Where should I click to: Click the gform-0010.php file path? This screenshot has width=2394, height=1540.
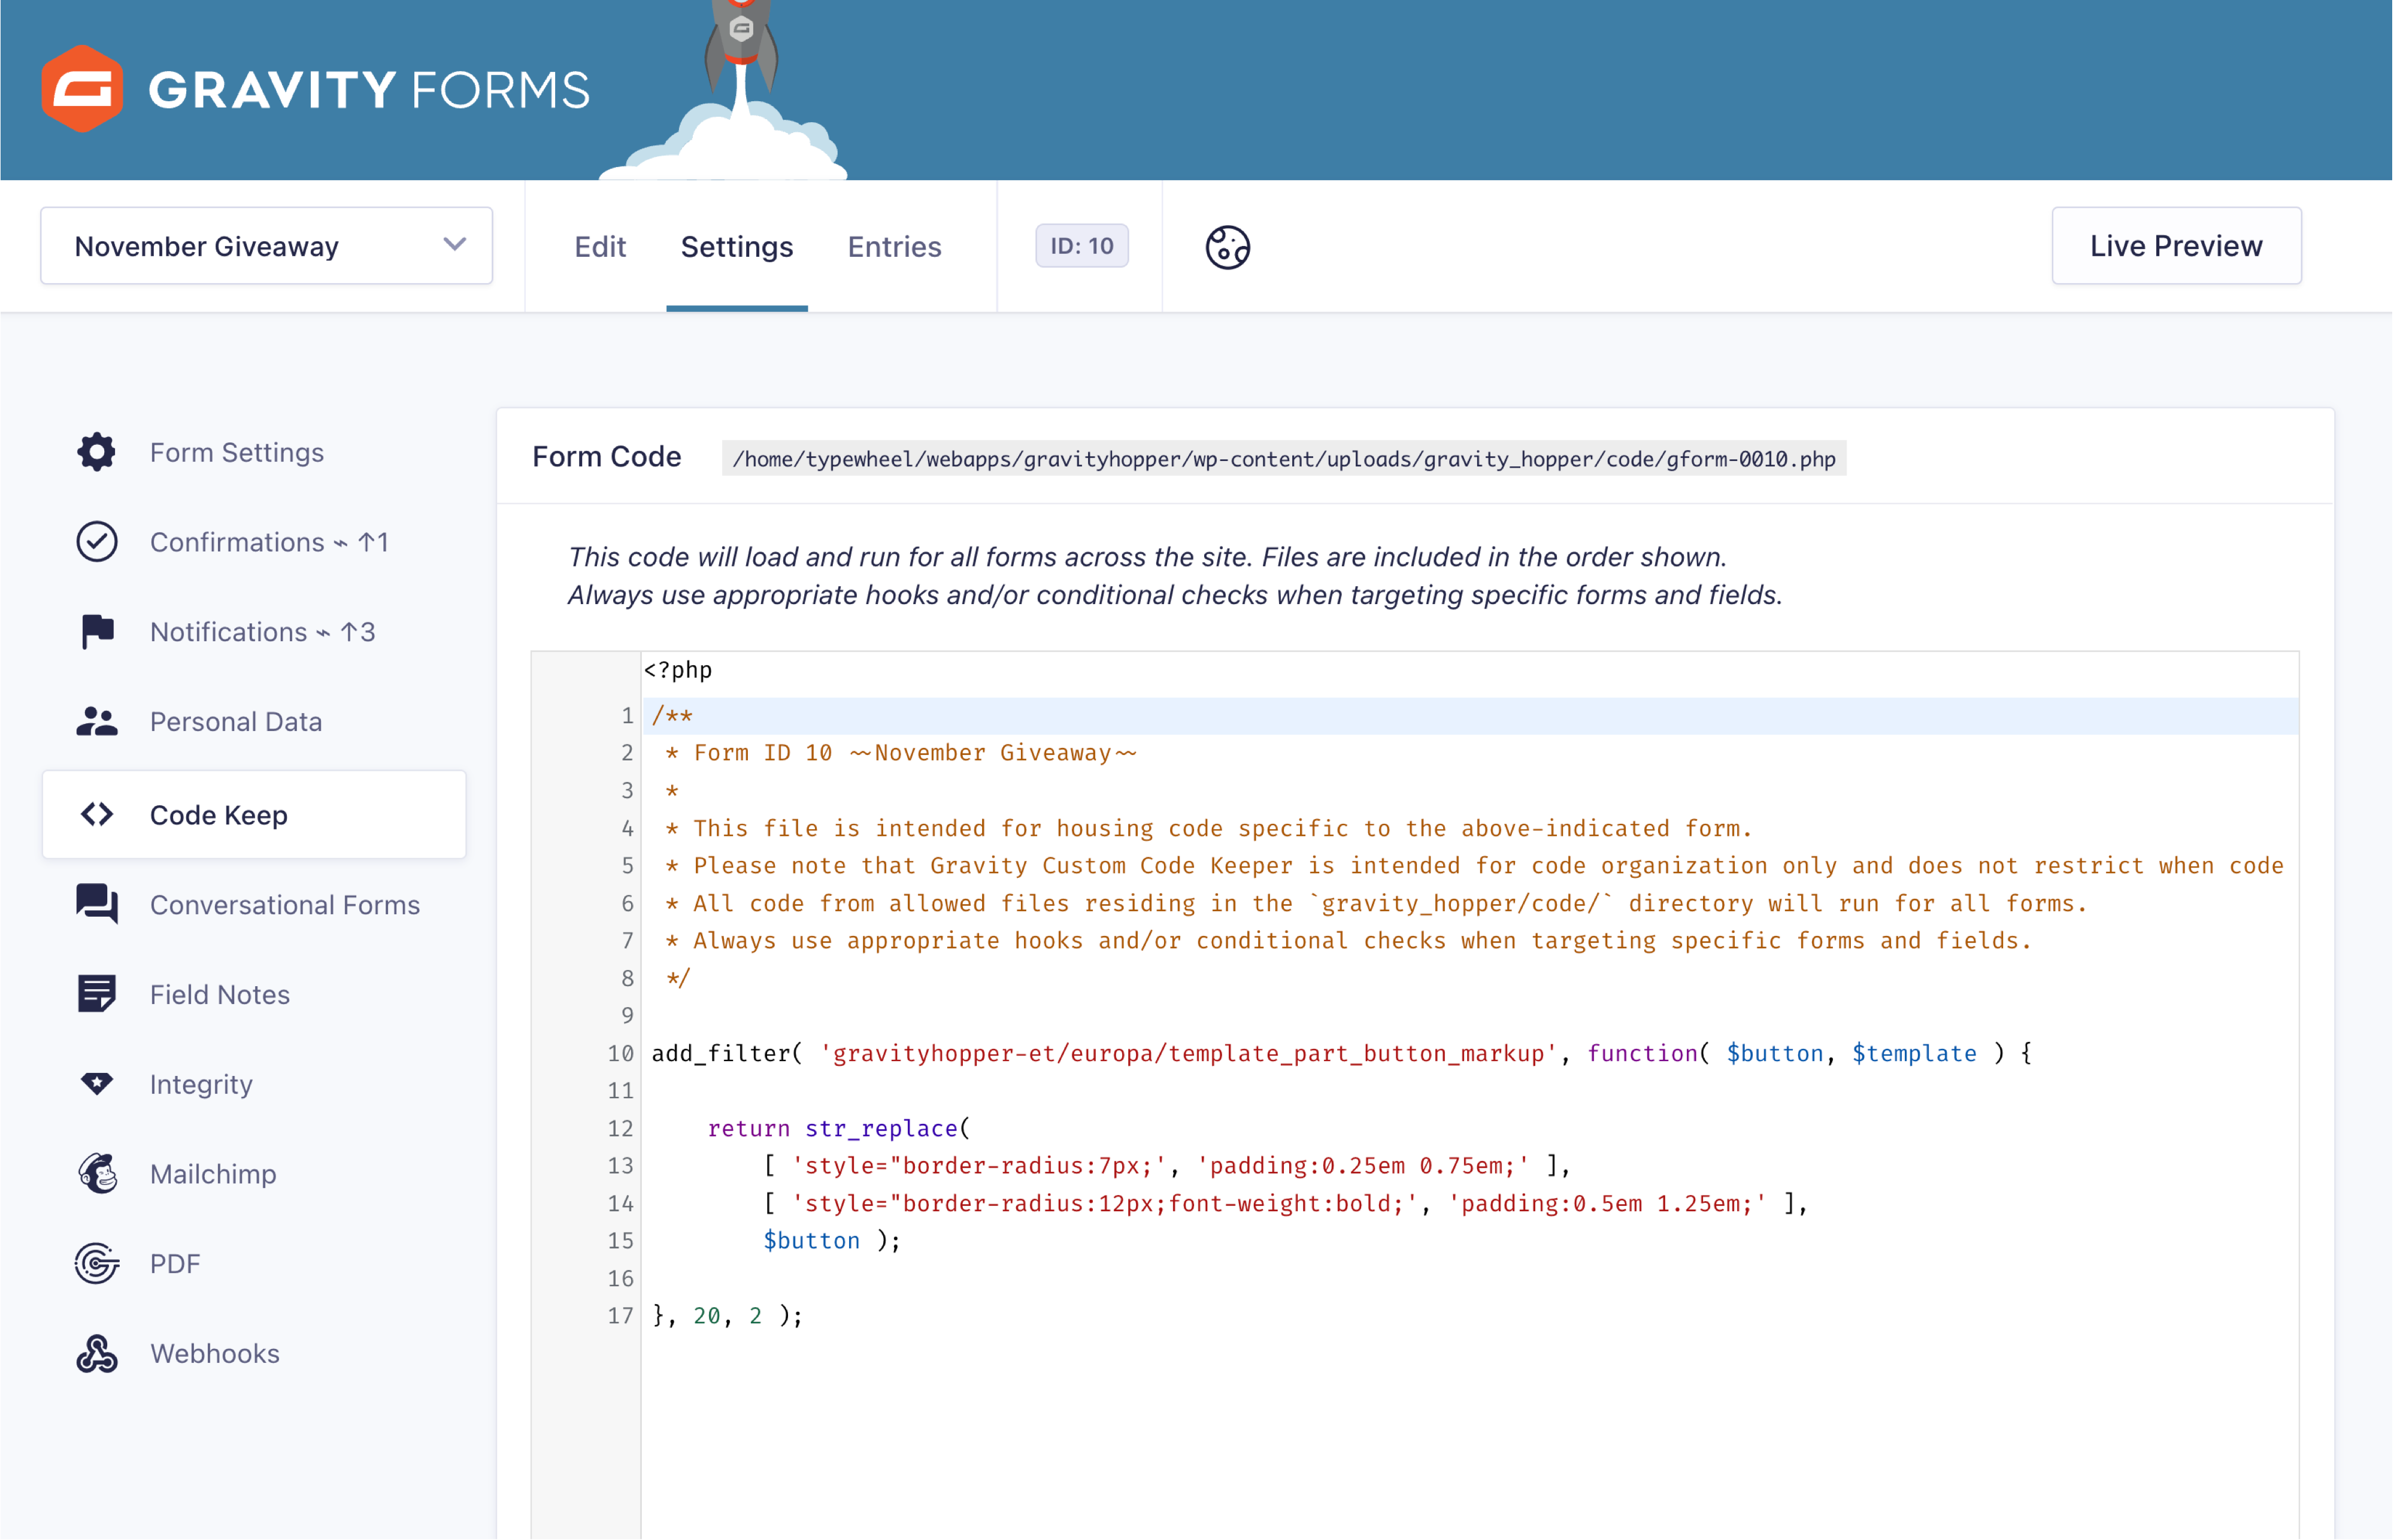click(x=1284, y=458)
